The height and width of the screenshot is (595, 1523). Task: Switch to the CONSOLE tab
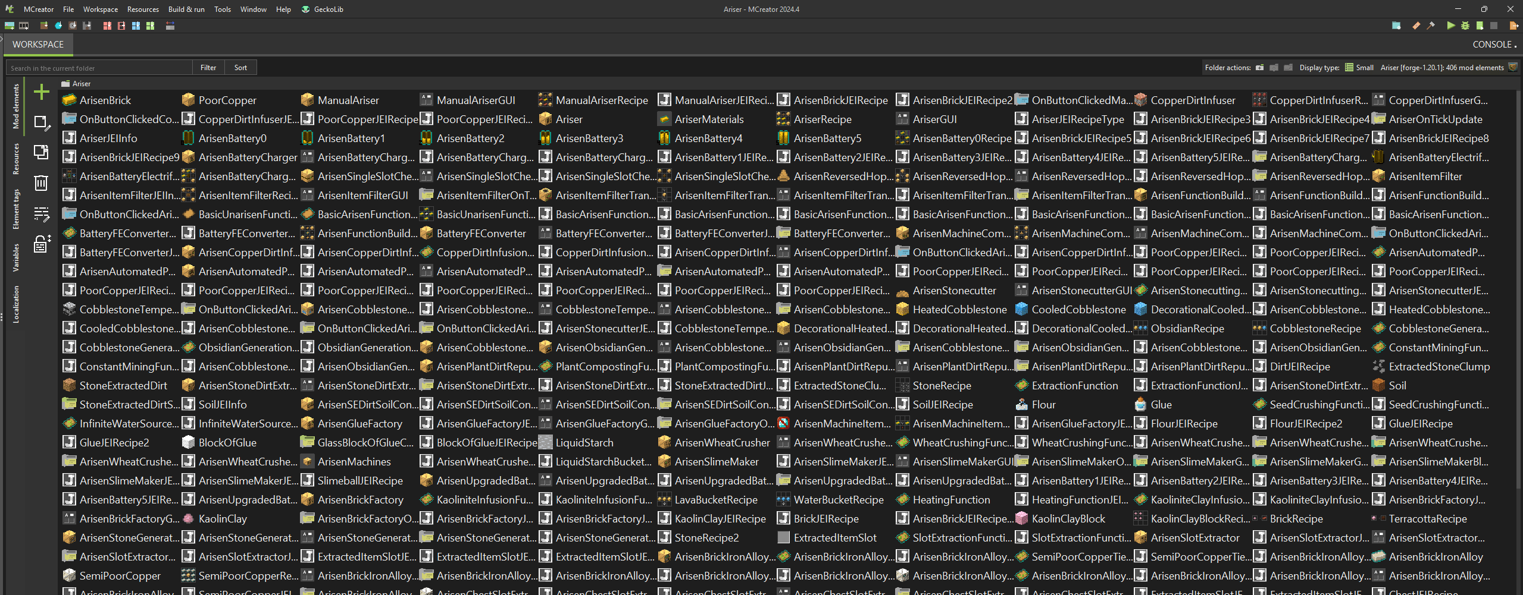[x=1492, y=45]
